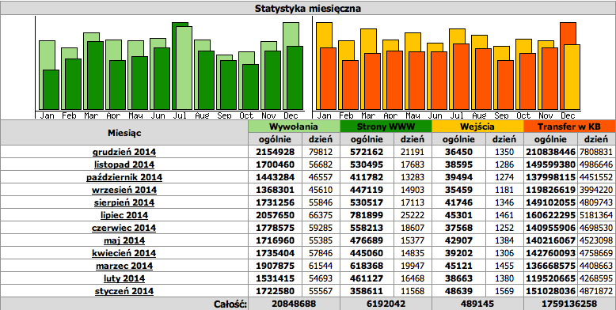
Task: Click the orange Transfer w KB header
Action: coord(569,127)
